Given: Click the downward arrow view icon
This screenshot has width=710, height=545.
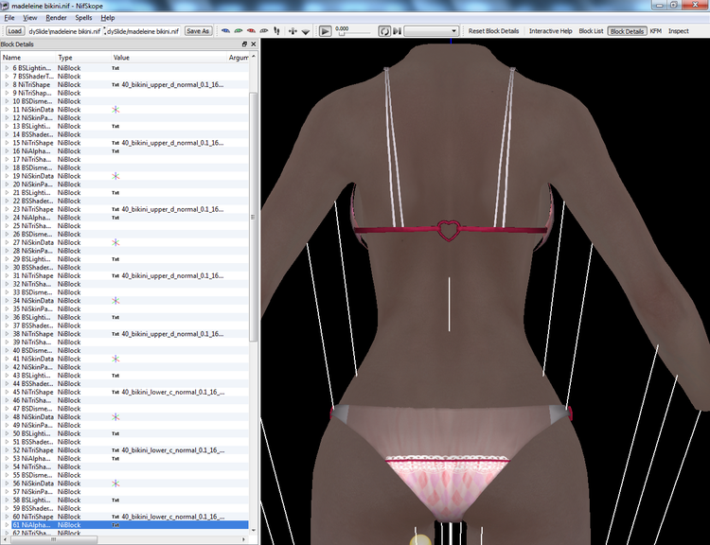Looking at the screenshot, I should tap(306, 31).
